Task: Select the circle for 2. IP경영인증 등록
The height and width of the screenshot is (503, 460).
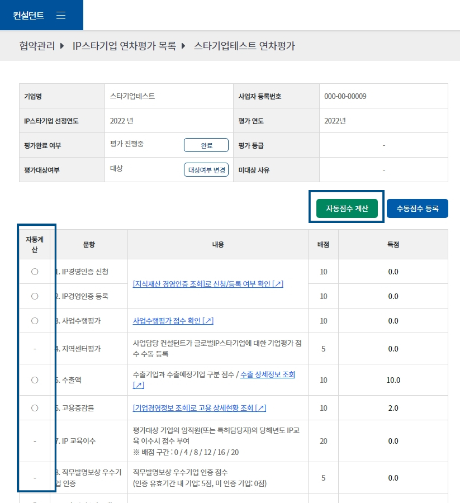Action: pos(35,296)
